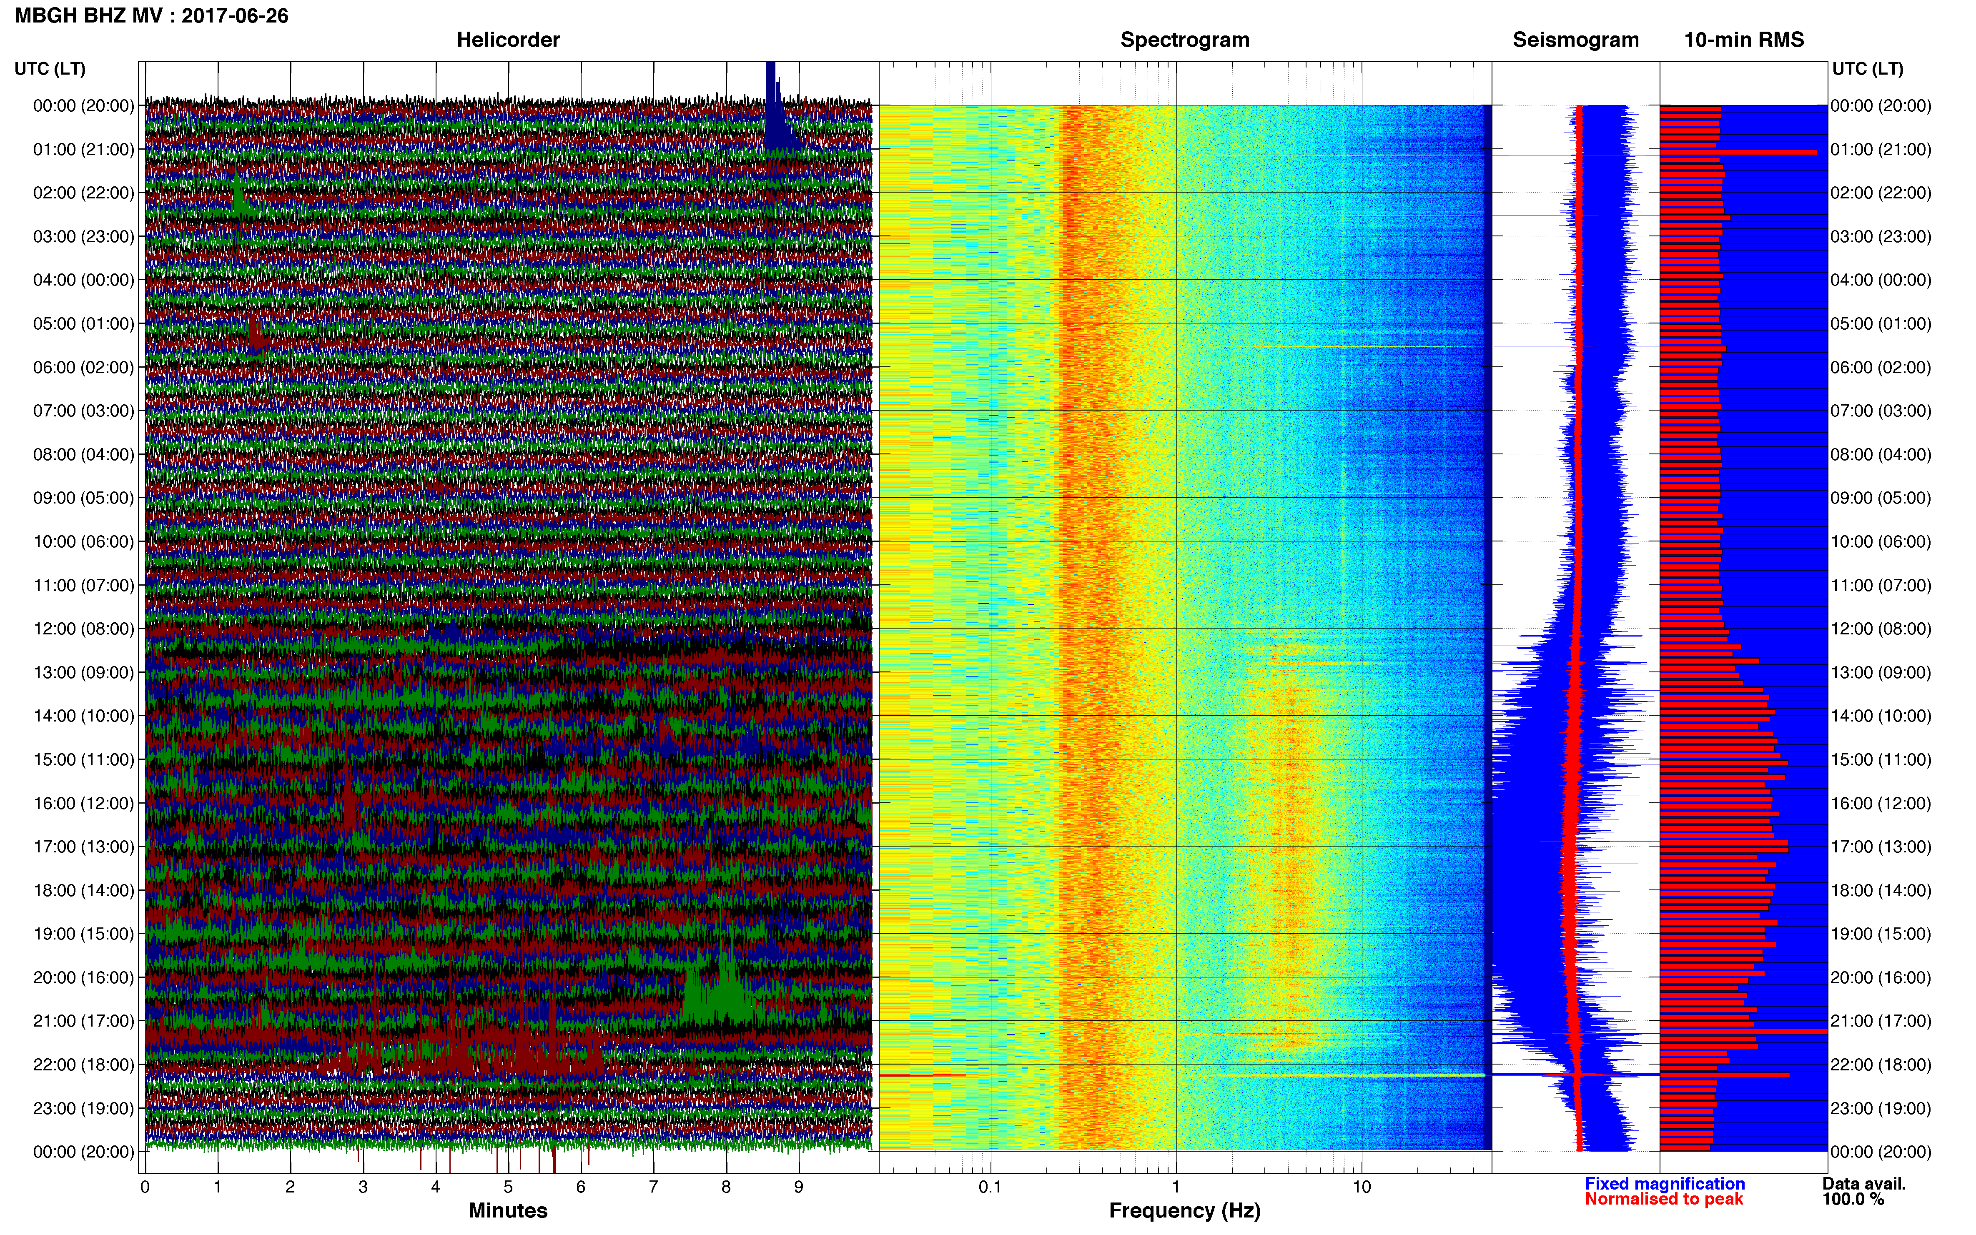Click right-side time label 17:00 (13:00)
The image size is (1976, 1235).
(1881, 847)
